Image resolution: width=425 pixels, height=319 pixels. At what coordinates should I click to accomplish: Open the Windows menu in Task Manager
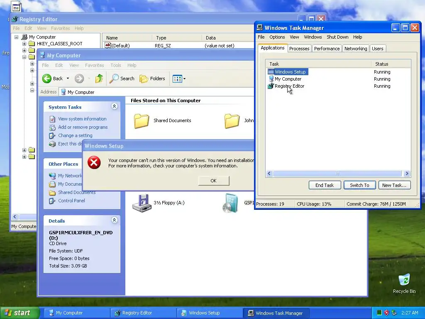313,37
